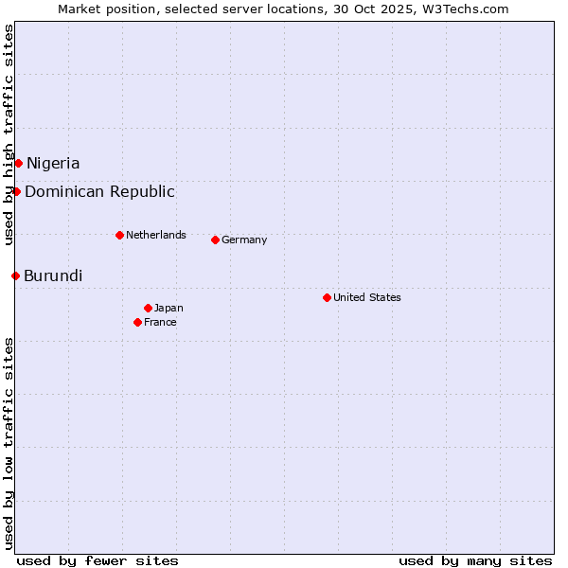Screen dimensions: 568x568
Task: Select the Japan red dot
Action: 148,308
